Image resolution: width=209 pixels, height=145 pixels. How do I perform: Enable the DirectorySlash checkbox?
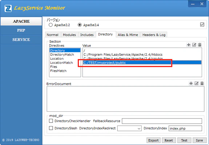tap(51, 128)
